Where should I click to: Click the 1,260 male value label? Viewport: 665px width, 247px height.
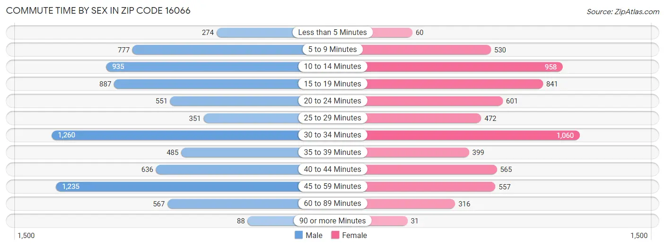point(66,135)
